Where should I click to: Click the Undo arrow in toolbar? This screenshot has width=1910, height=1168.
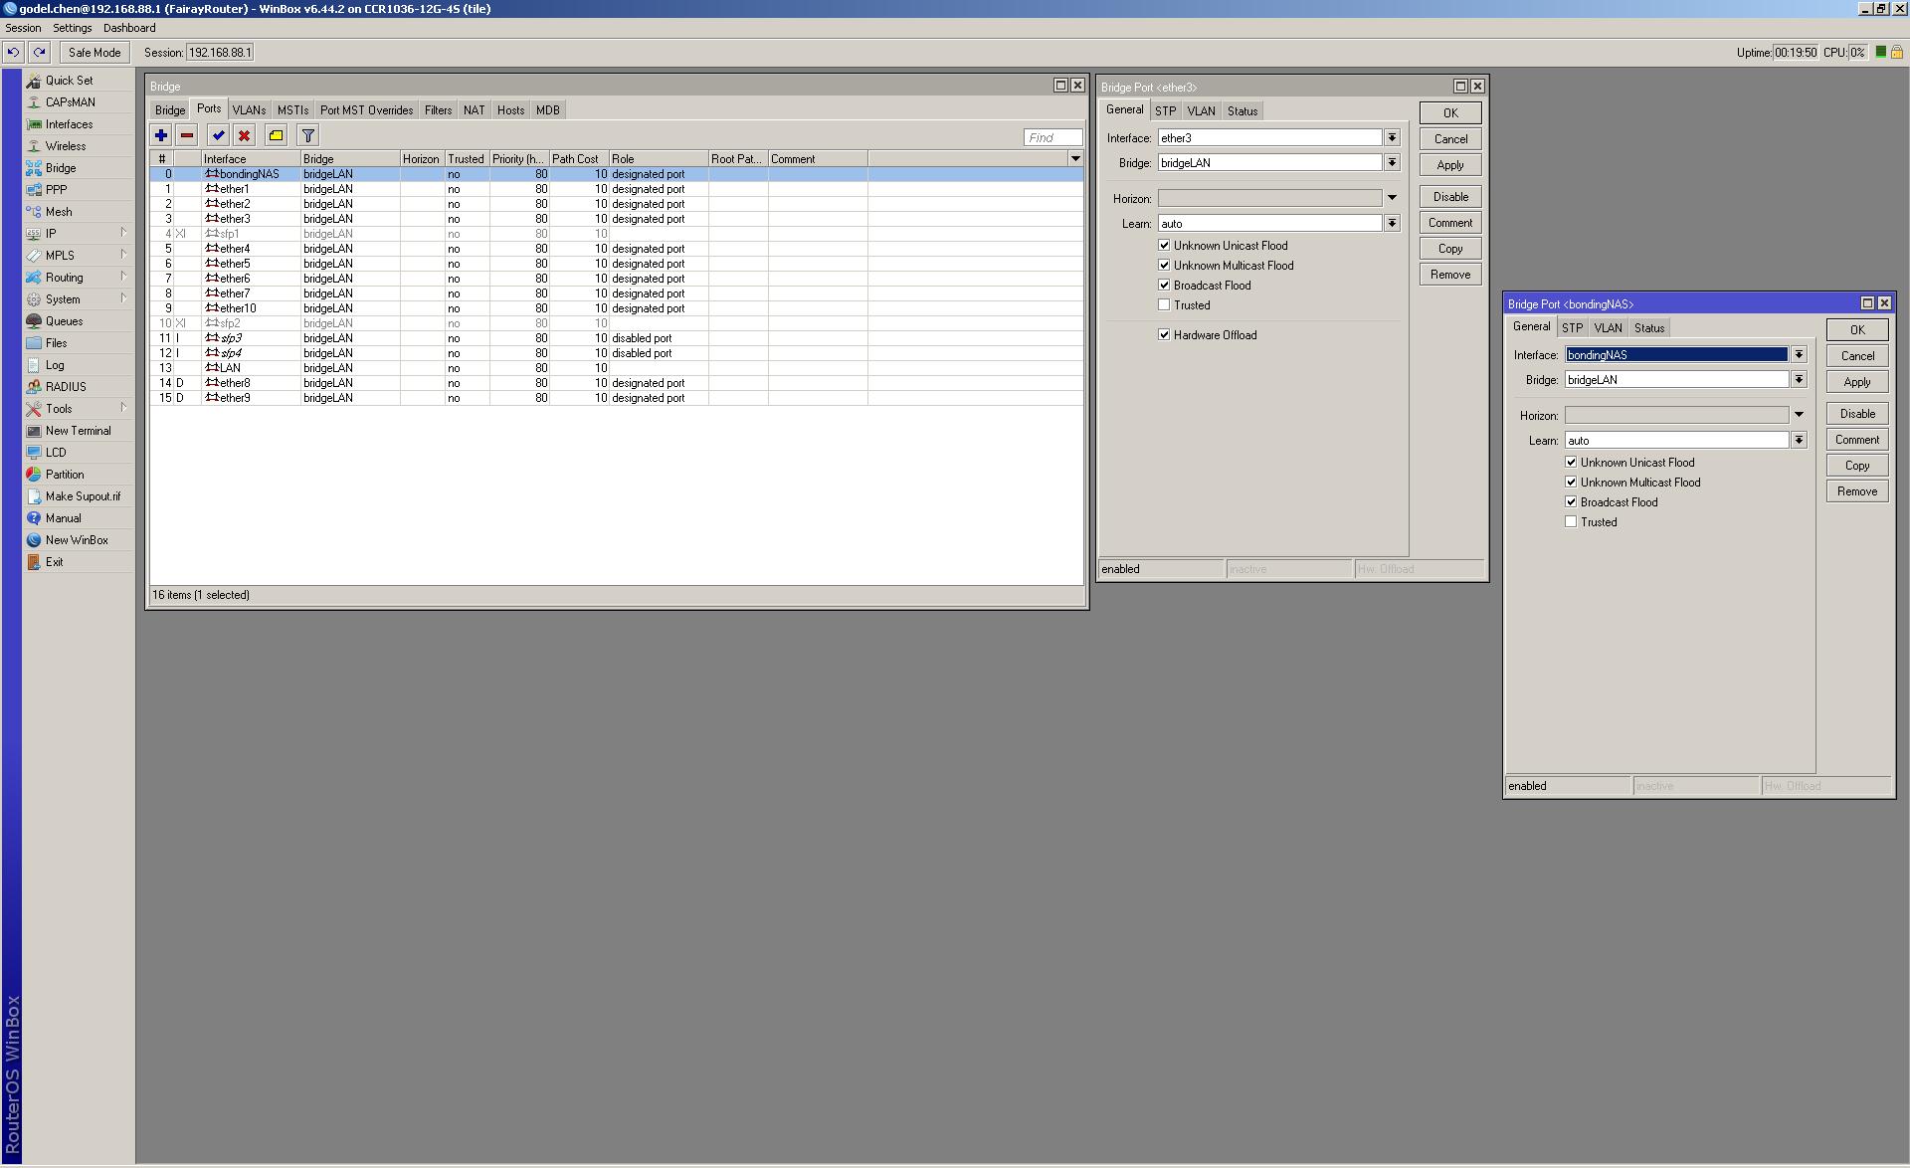click(x=14, y=52)
